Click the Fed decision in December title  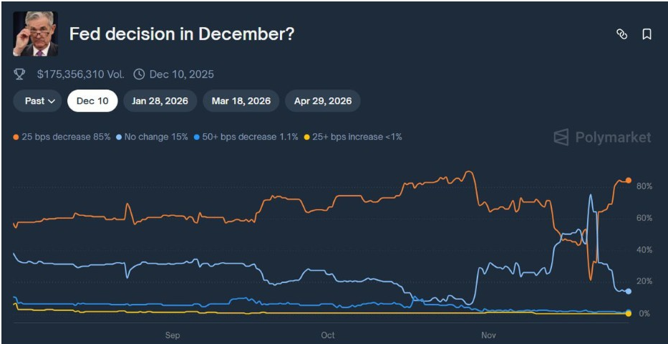tap(181, 34)
